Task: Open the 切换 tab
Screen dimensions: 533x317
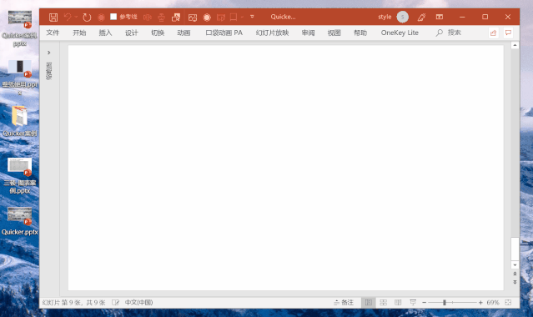Action: click(158, 33)
